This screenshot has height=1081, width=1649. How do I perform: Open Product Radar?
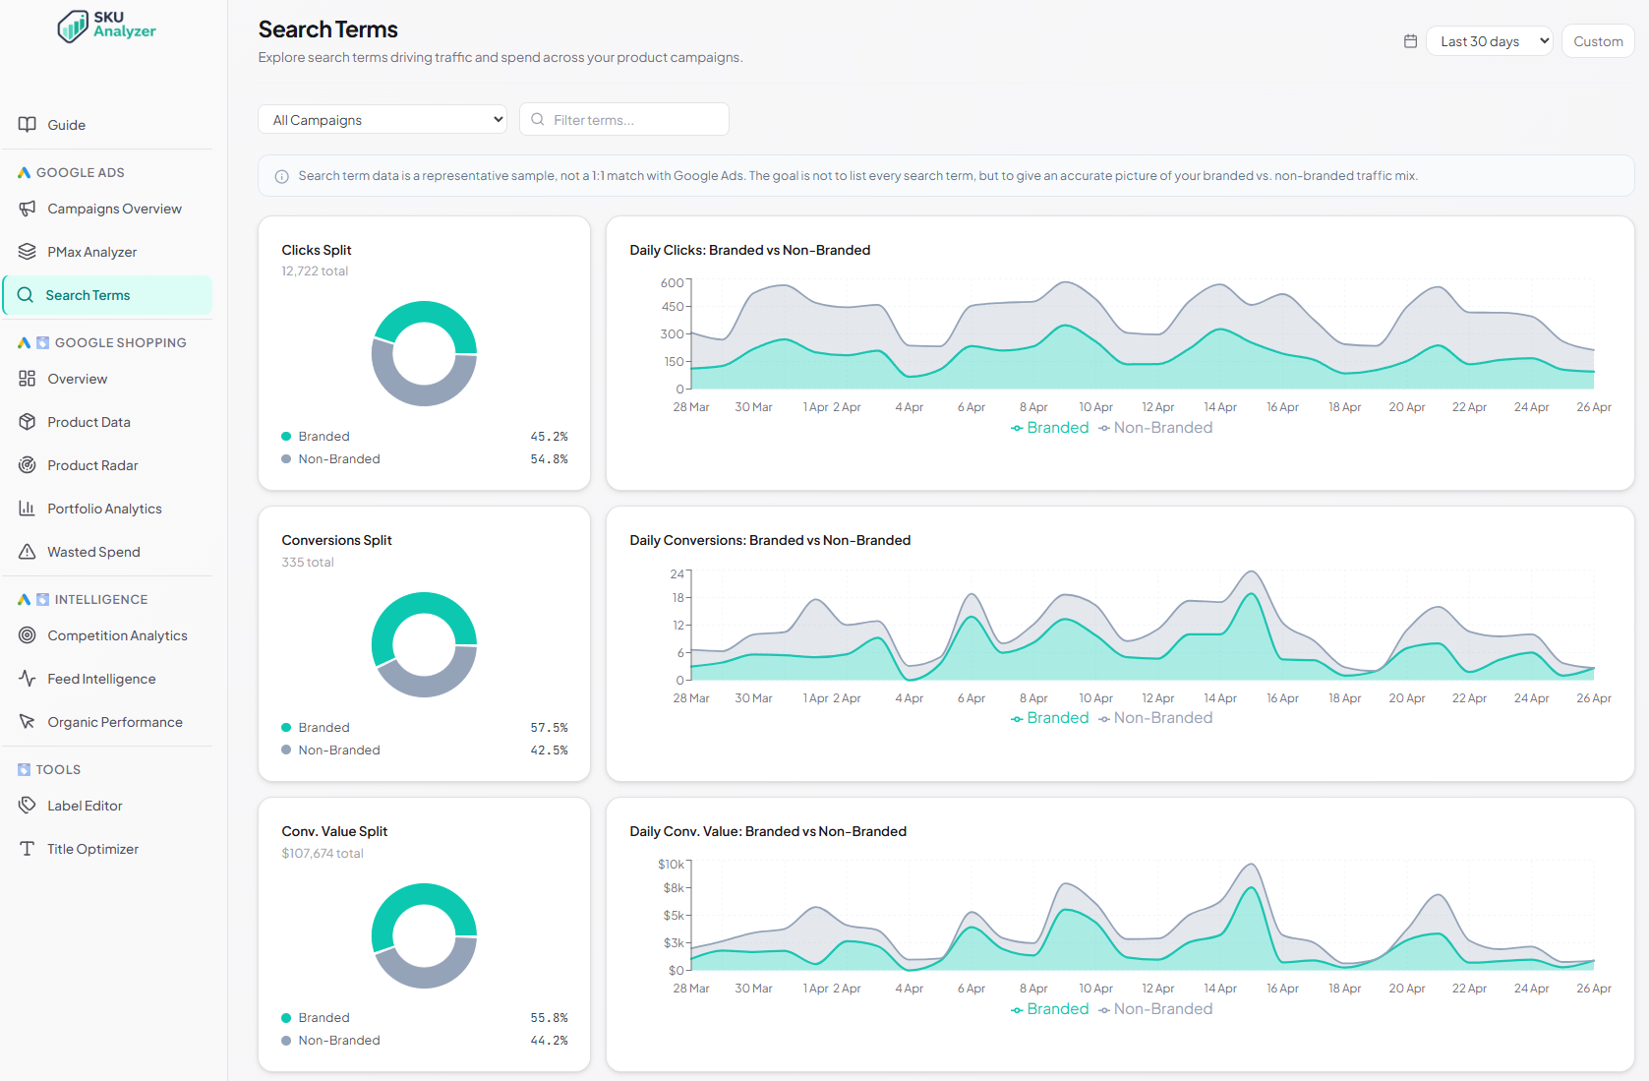(x=93, y=465)
